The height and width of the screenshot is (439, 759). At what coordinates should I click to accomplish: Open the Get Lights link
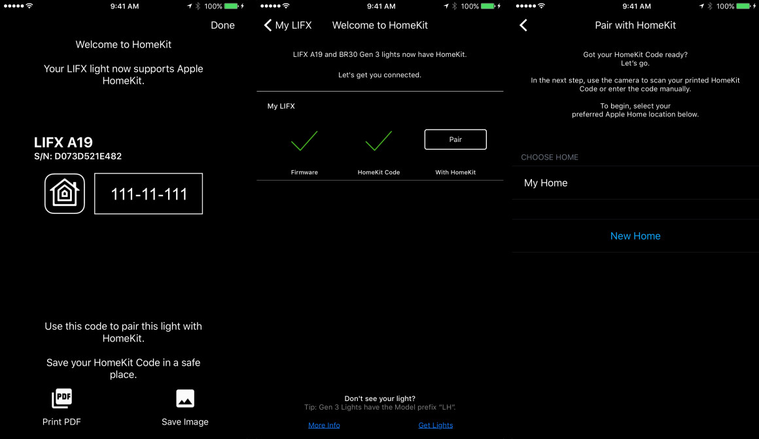(x=435, y=425)
